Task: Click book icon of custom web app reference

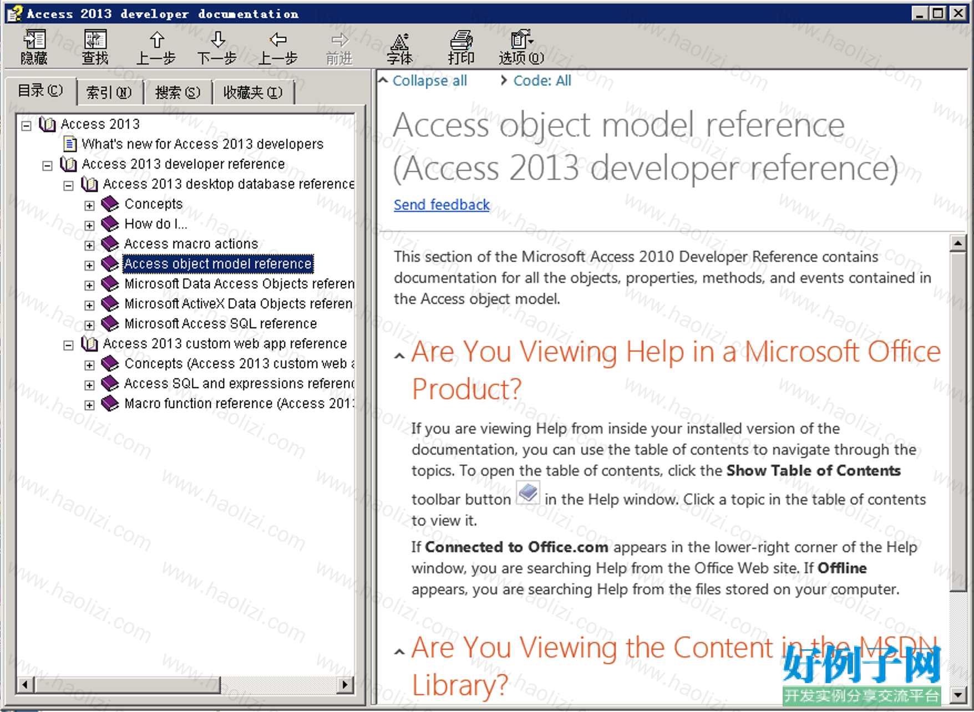Action: pos(90,344)
